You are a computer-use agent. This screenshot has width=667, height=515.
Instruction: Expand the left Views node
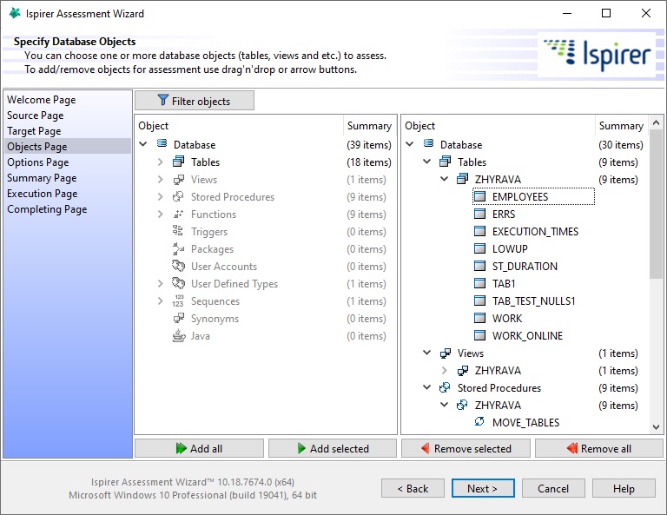(161, 180)
